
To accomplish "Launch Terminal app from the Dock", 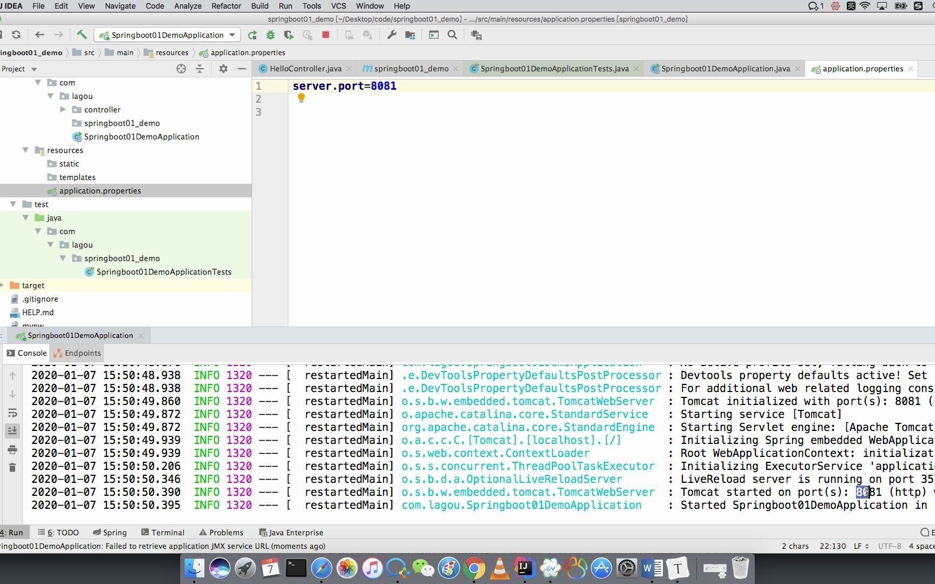I will point(296,568).
